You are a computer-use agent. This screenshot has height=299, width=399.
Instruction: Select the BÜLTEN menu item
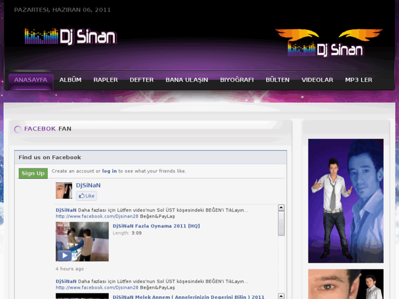coord(278,80)
